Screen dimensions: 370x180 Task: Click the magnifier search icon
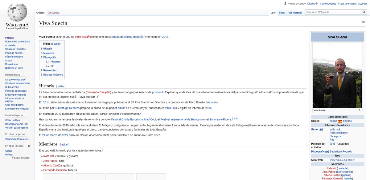click(x=364, y=12)
